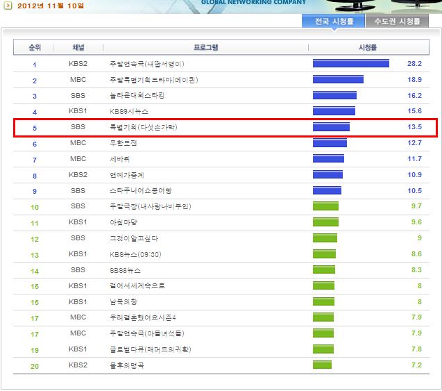Select program KBS9시뉴스
The image size is (442, 391).
[129, 111]
